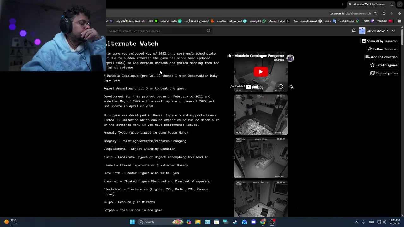
Task: Click Follow Tesseron button
Action: tap(383, 49)
